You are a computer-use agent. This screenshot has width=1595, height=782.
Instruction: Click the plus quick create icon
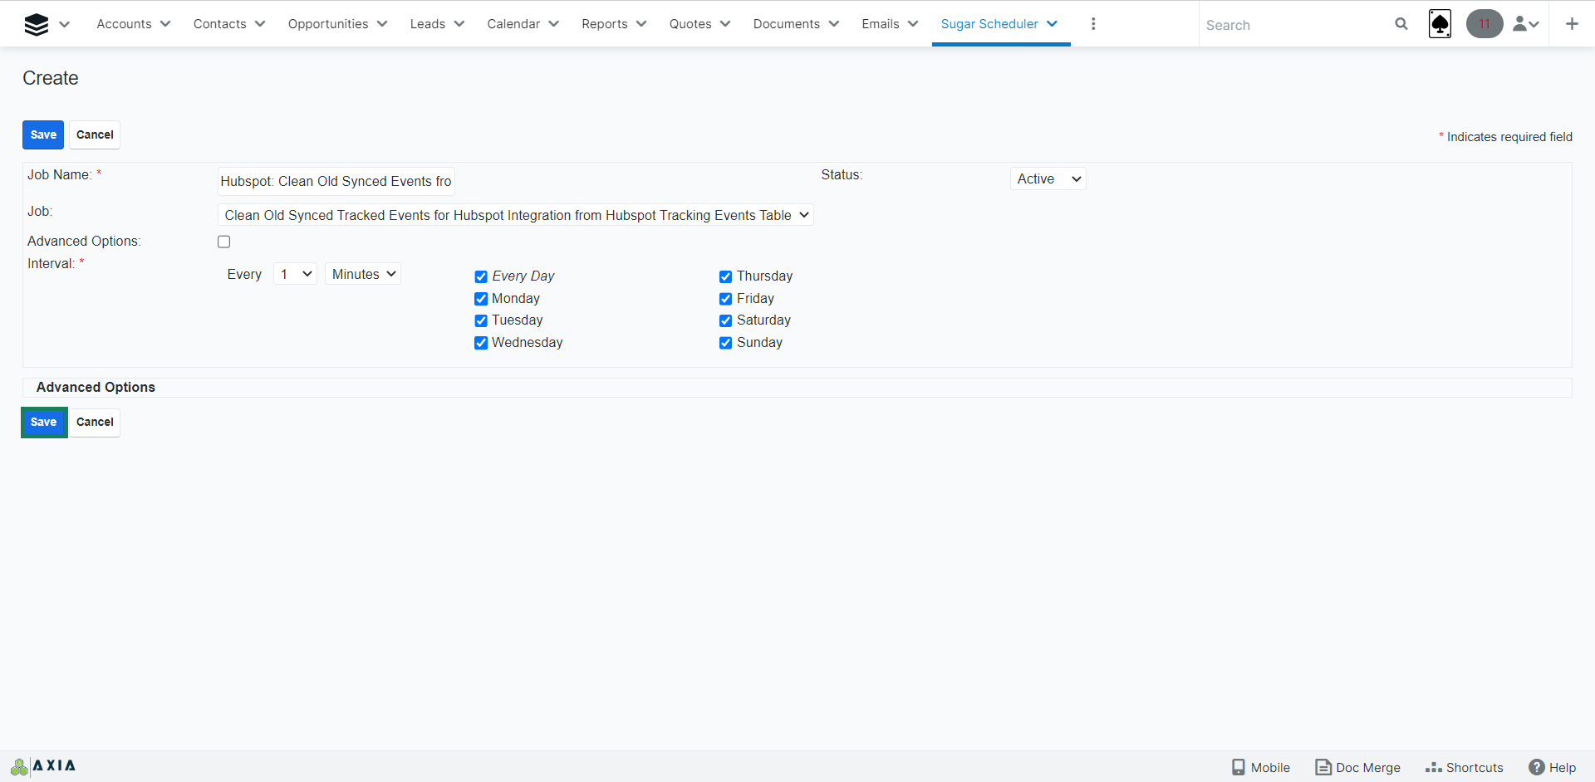point(1572,24)
